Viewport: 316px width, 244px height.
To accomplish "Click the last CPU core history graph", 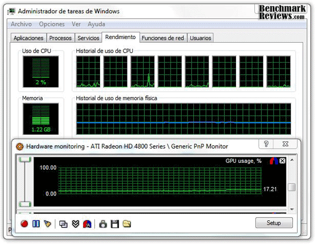I will pyautogui.click(x=279, y=72).
